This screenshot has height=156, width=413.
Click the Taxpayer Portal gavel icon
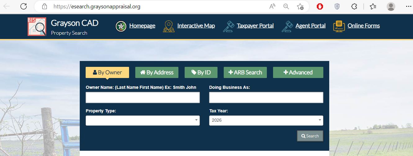click(228, 26)
